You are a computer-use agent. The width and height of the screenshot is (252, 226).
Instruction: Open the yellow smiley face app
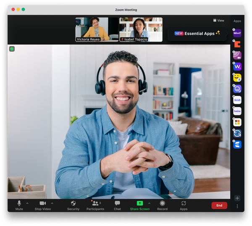237,78
